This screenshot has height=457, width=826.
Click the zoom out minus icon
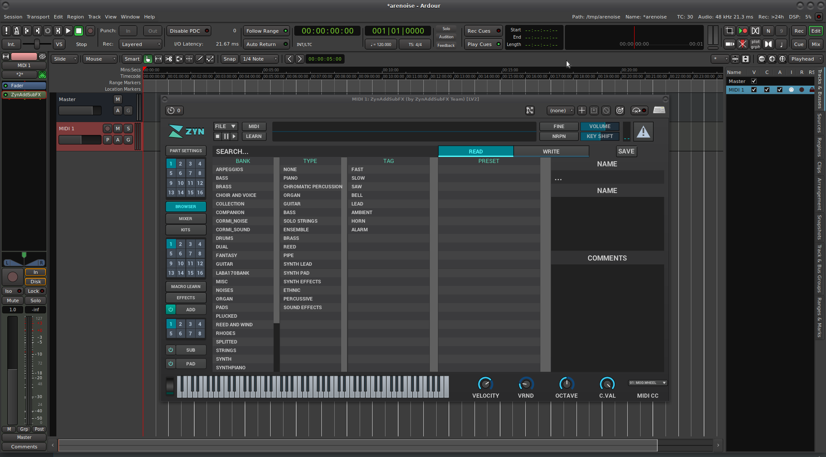click(x=761, y=59)
